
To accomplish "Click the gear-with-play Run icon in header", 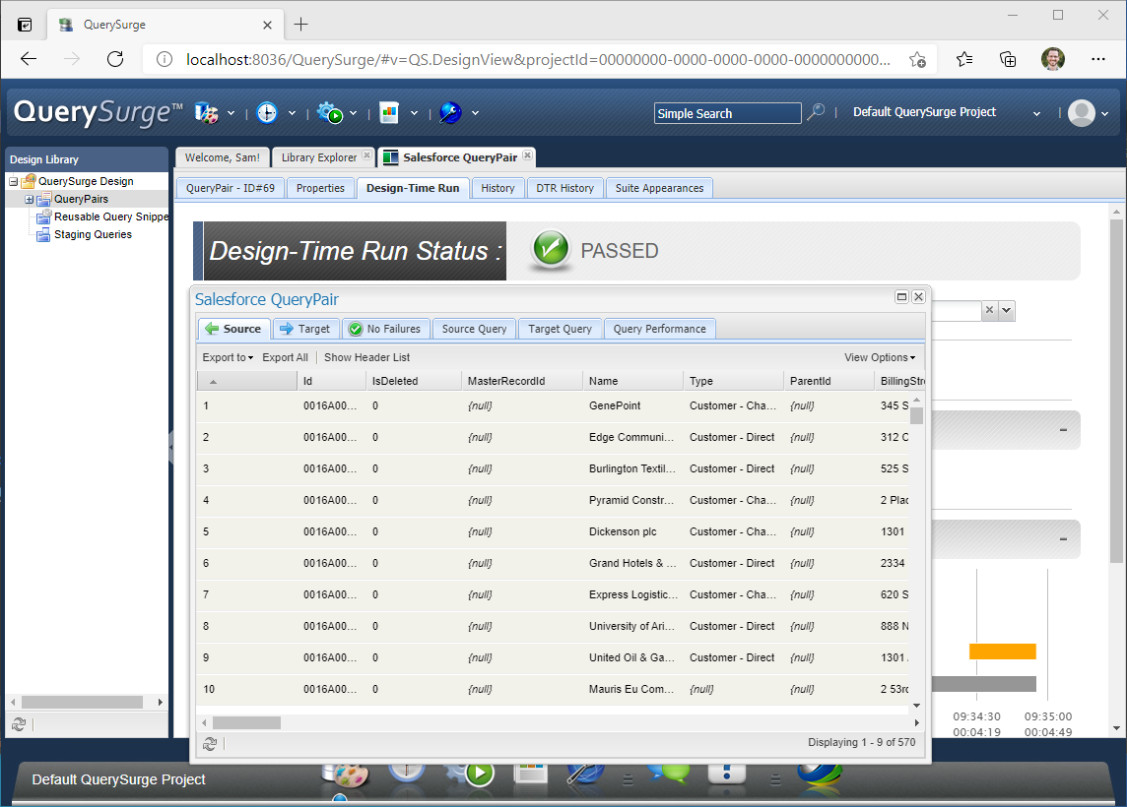I will pyautogui.click(x=330, y=113).
